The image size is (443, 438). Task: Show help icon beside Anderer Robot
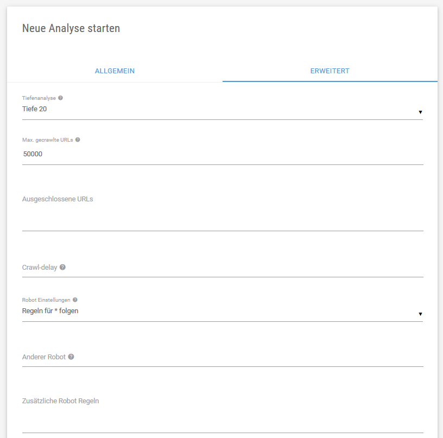tap(71, 357)
